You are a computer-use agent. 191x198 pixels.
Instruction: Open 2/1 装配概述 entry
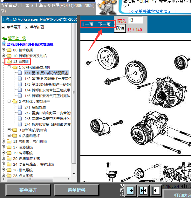coord(35,107)
